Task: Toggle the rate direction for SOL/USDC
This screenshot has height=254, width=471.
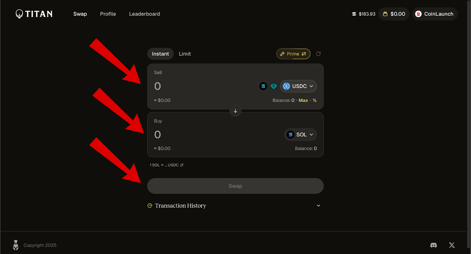Action: coord(182,165)
